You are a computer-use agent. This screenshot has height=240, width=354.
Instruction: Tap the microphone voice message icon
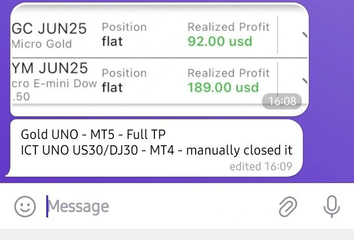pos(332,207)
